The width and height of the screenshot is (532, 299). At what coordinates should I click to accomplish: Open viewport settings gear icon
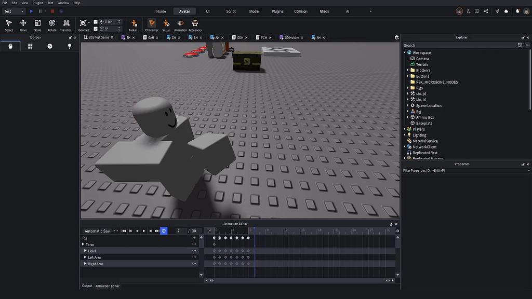click(x=396, y=37)
